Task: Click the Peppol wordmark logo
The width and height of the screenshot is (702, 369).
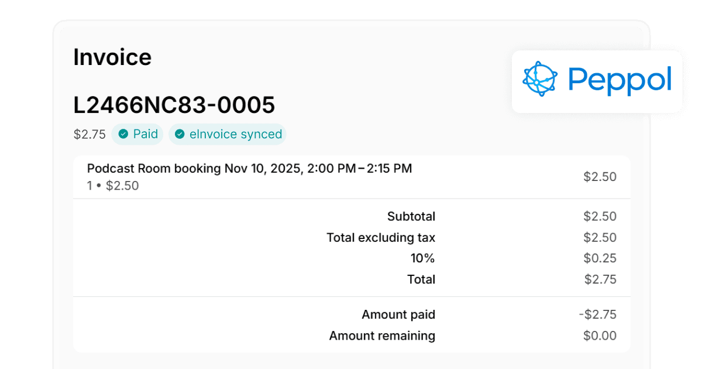Action: click(x=620, y=80)
